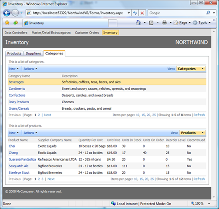This screenshot has width=219, height=209.
Task: Expand the Feeds dropdown arrow
Action: [158, 23]
